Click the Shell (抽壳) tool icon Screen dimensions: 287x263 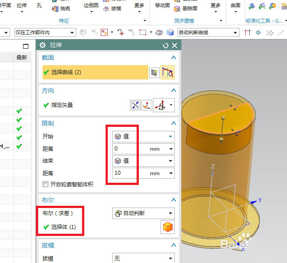click(x=55, y=8)
